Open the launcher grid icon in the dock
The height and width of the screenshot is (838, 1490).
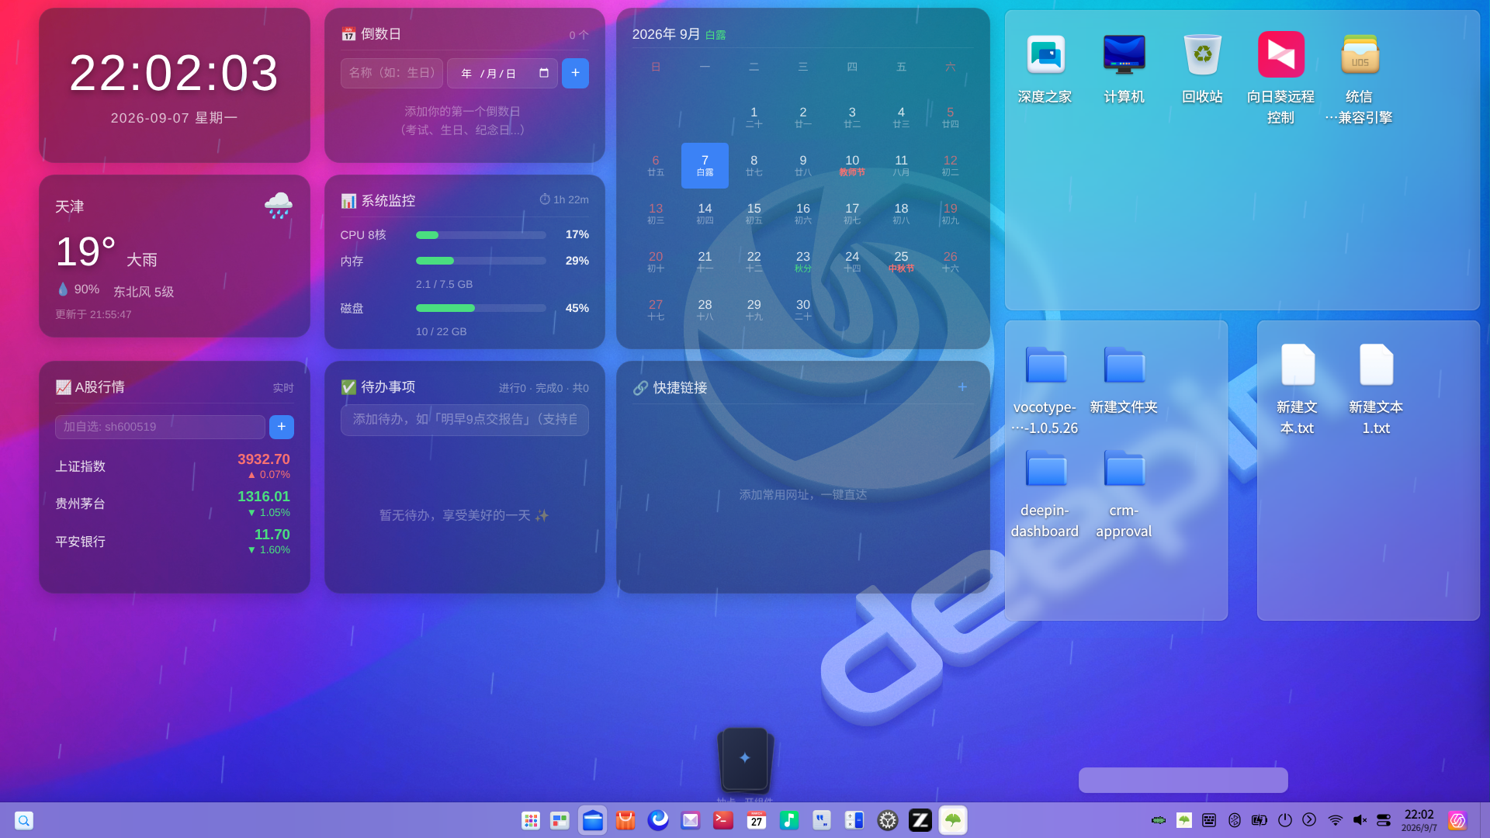coord(531,820)
